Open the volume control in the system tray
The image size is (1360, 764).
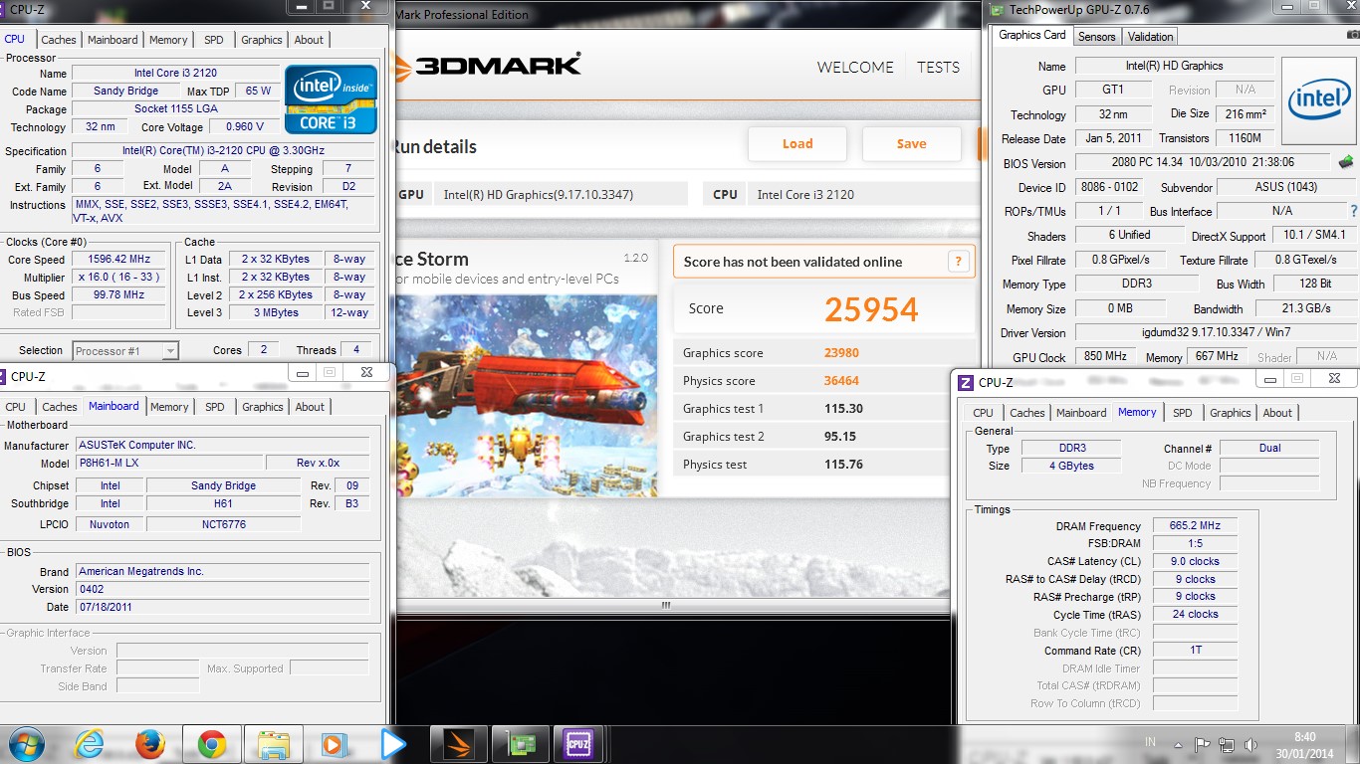(x=1251, y=744)
